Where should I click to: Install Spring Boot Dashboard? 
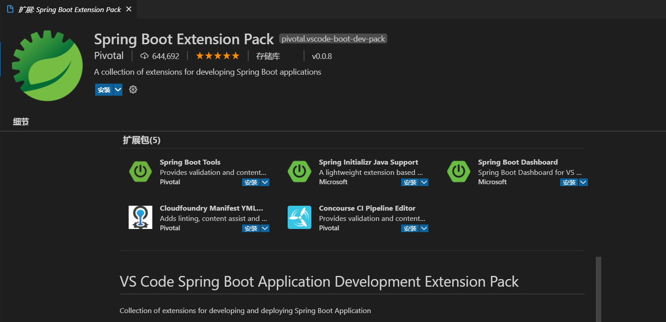[x=569, y=182]
